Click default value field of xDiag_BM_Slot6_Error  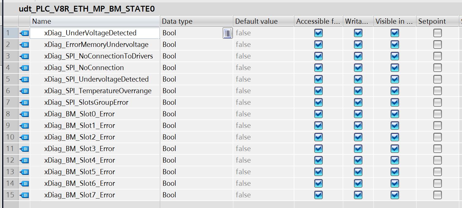point(263,184)
